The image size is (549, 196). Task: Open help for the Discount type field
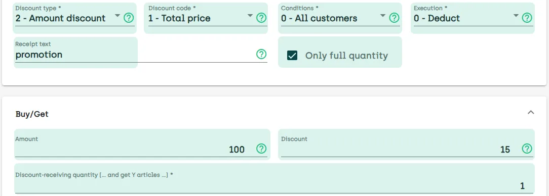[129, 18]
